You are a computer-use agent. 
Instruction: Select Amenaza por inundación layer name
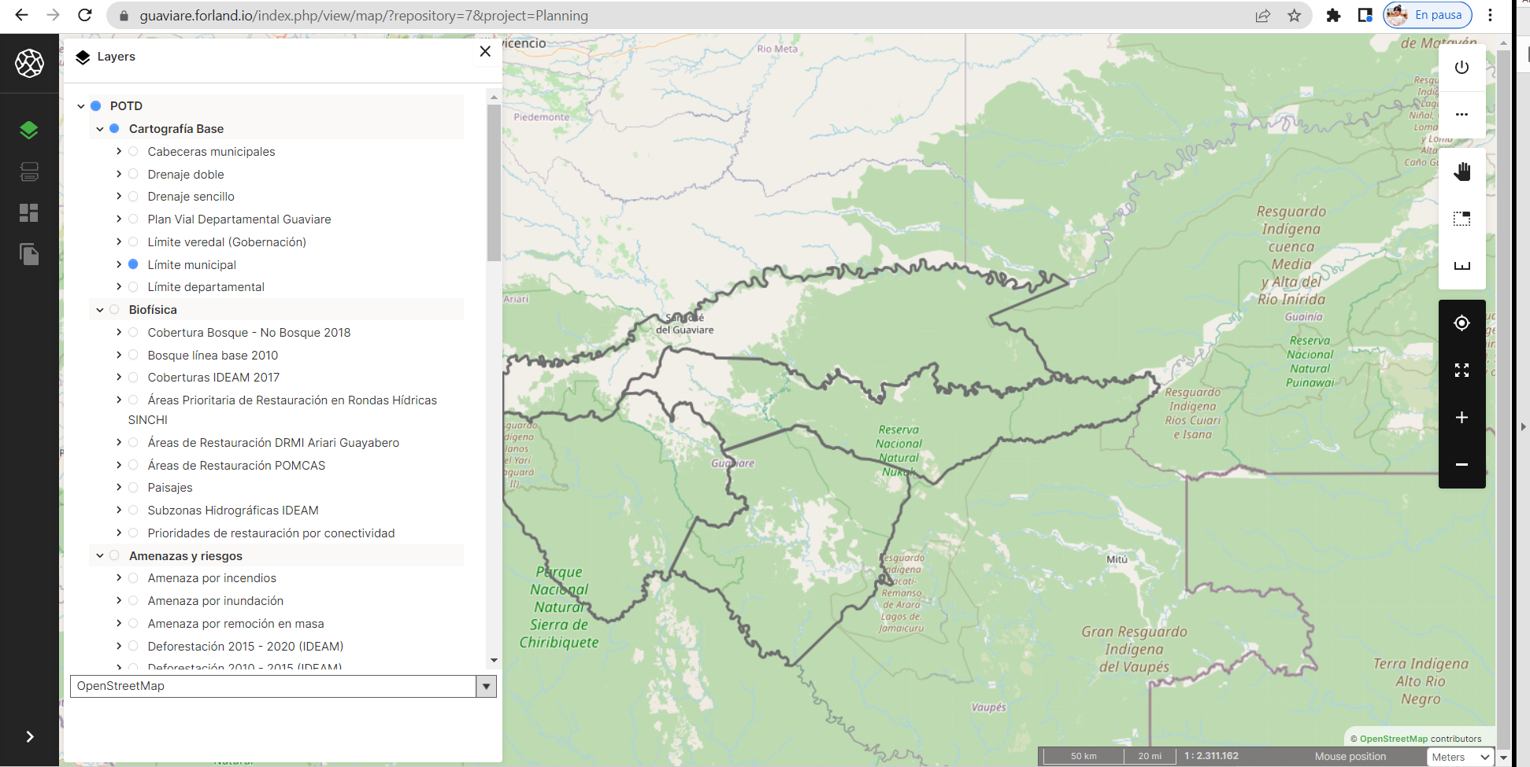click(x=216, y=601)
